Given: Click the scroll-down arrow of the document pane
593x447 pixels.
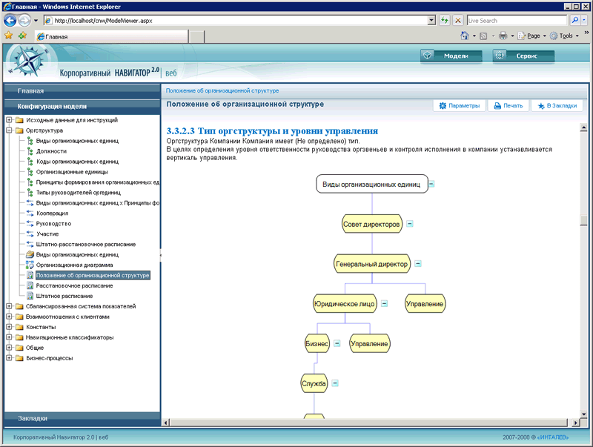Looking at the screenshot, I should coord(583,414).
